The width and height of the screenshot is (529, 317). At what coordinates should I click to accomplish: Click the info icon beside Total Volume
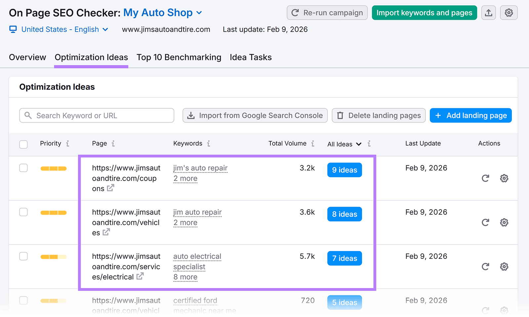(x=312, y=143)
